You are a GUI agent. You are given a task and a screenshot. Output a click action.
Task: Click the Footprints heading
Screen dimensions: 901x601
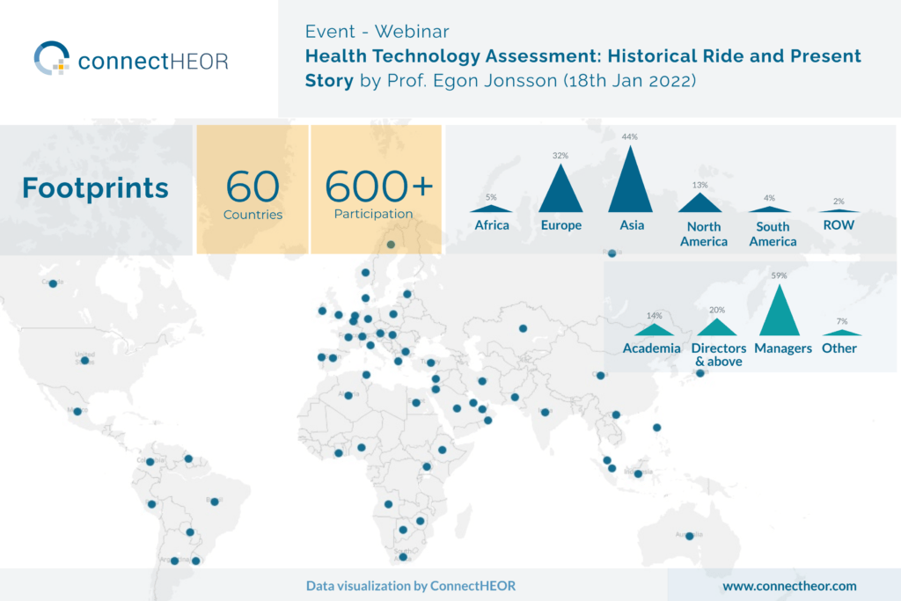point(95,188)
